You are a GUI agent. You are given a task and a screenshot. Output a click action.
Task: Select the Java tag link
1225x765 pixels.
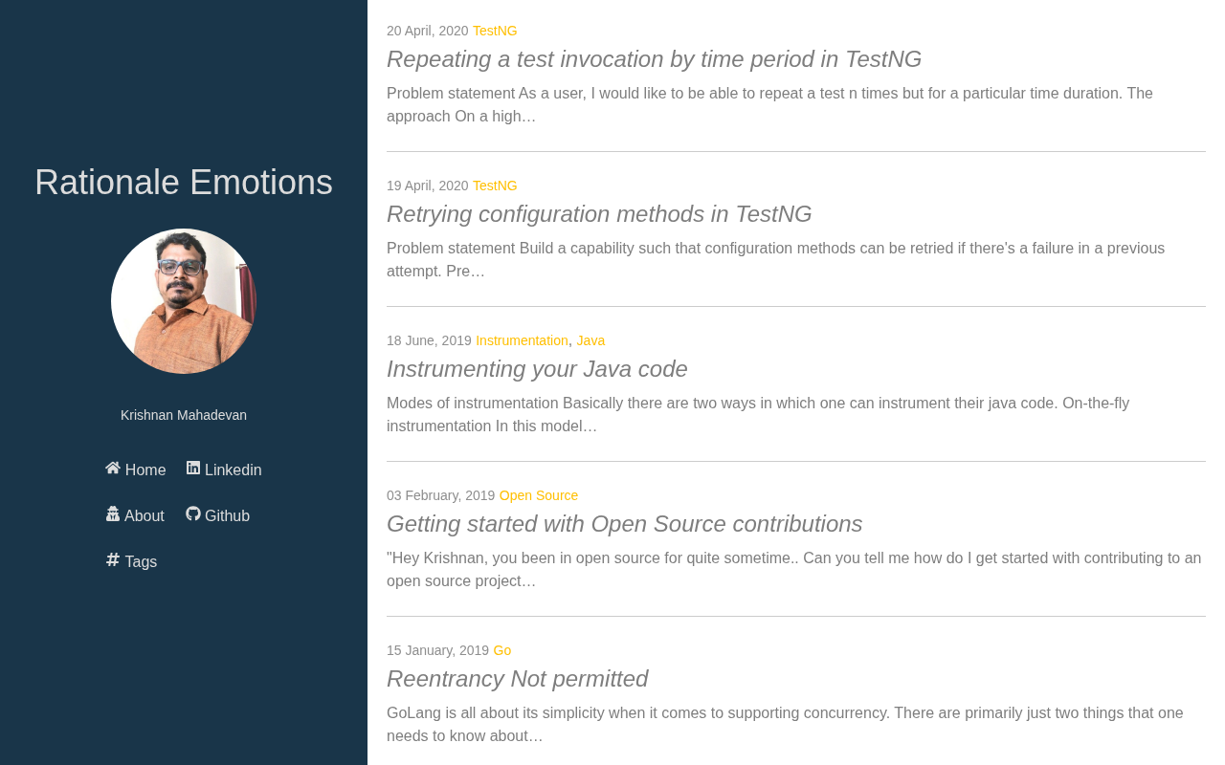pyautogui.click(x=590, y=340)
